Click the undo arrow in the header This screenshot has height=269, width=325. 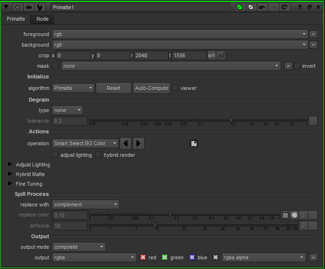coord(262,7)
